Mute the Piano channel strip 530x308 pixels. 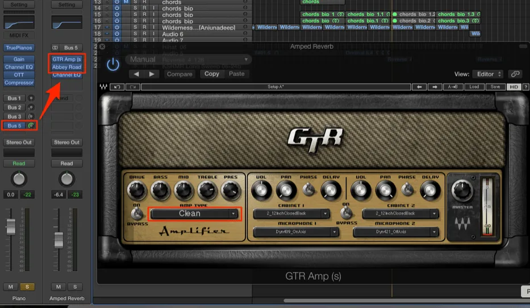[x=10, y=287]
